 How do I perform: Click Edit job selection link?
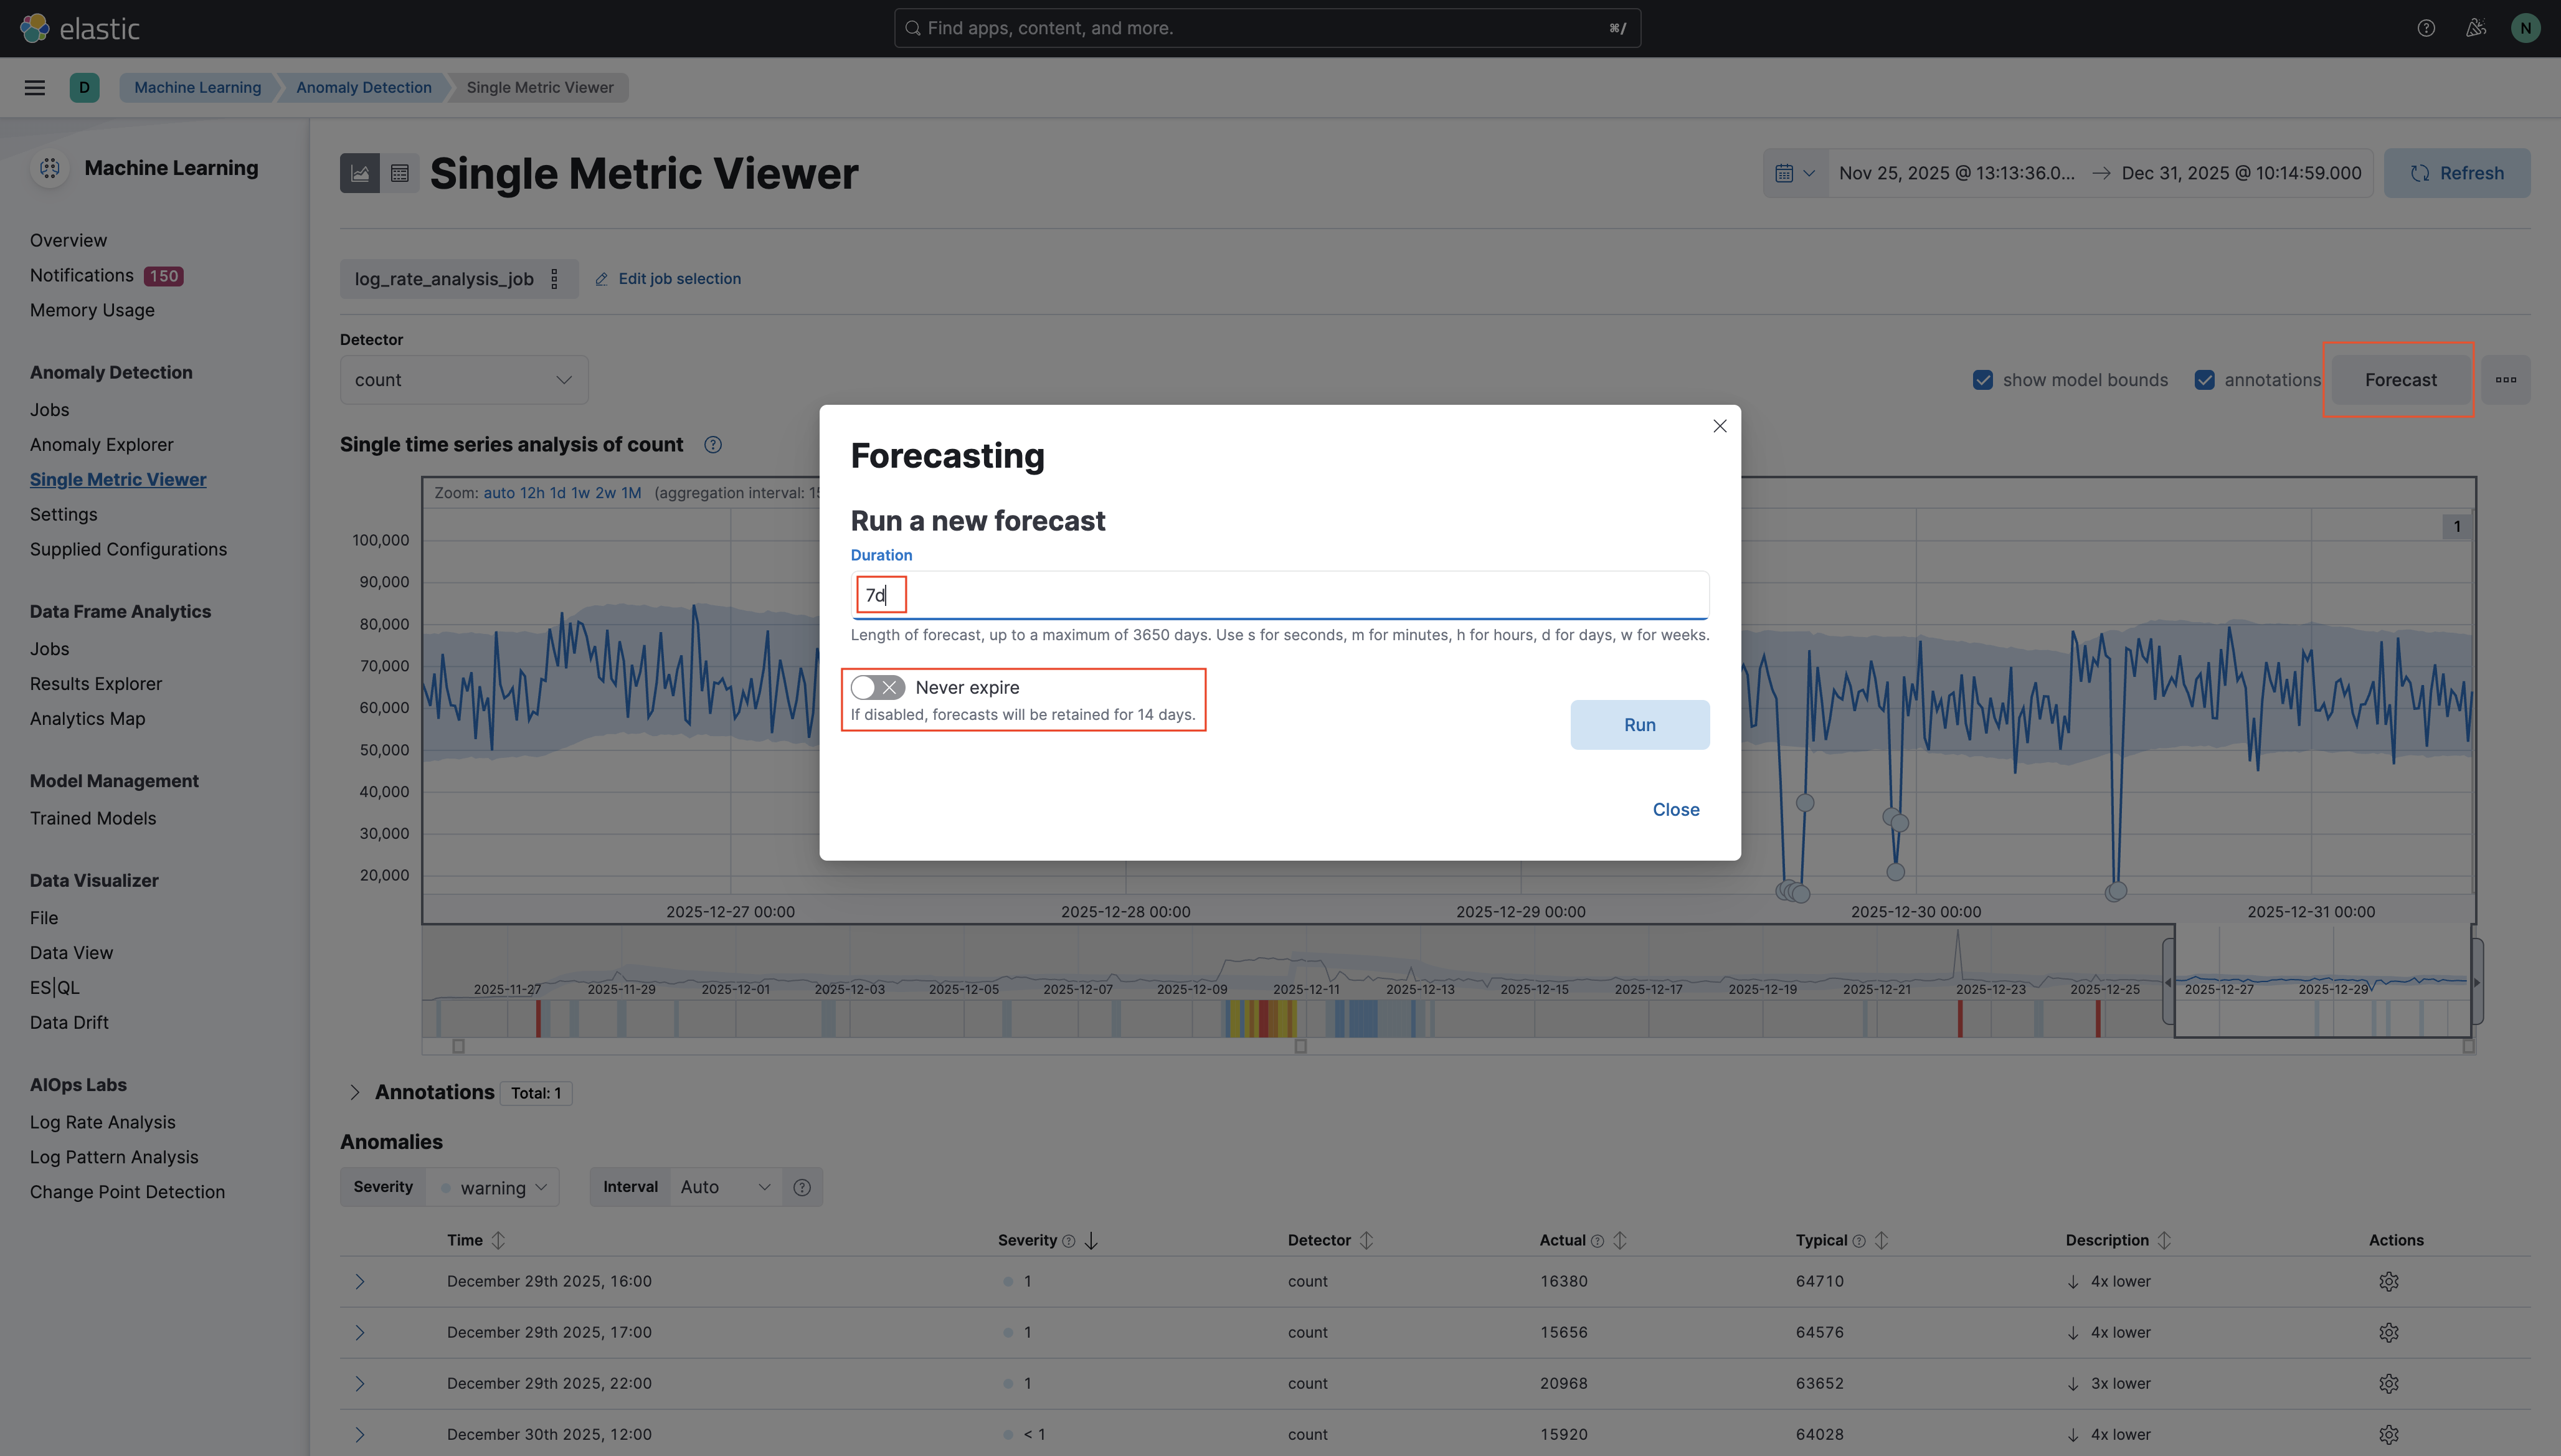pos(668,278)
